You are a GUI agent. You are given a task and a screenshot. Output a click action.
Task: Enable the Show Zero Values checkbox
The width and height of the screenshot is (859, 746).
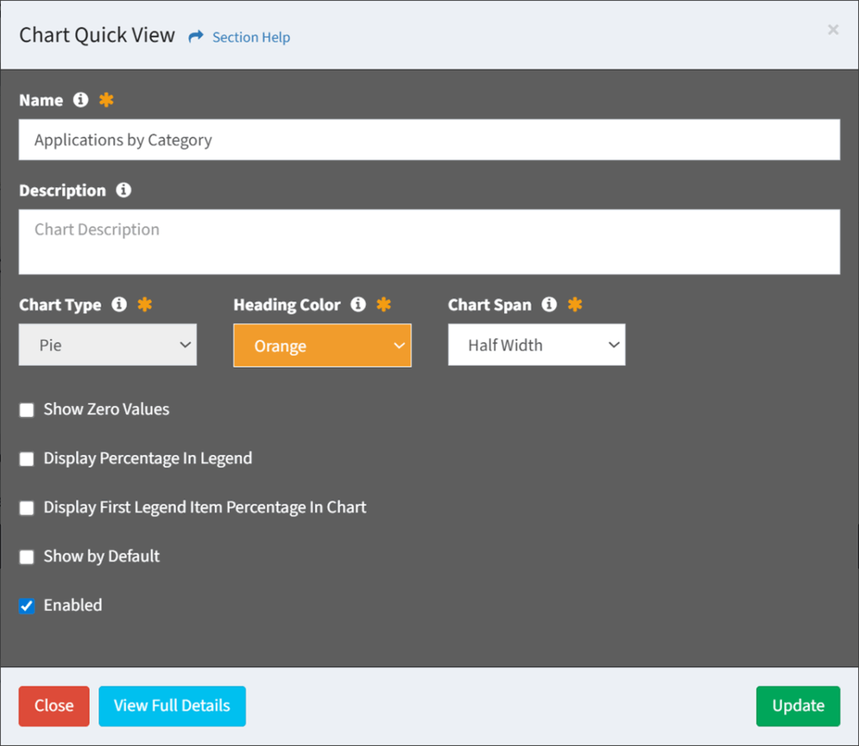click(26, 410)
